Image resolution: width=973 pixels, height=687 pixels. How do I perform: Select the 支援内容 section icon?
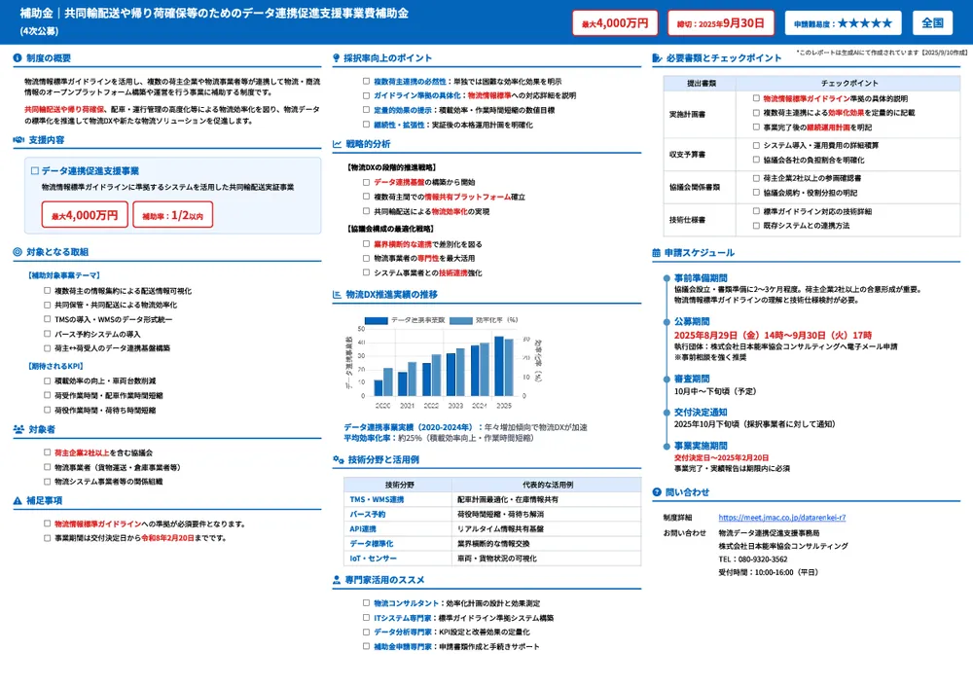pyautogui.click(x=17, y=138)
